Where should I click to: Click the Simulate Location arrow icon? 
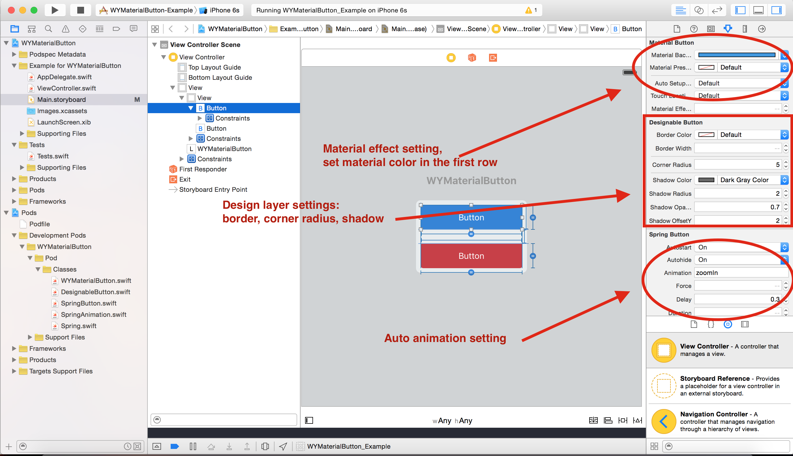[x=283, y=446]
